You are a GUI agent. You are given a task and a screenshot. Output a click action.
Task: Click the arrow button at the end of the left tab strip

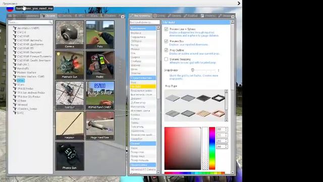[x=123, y=17]
